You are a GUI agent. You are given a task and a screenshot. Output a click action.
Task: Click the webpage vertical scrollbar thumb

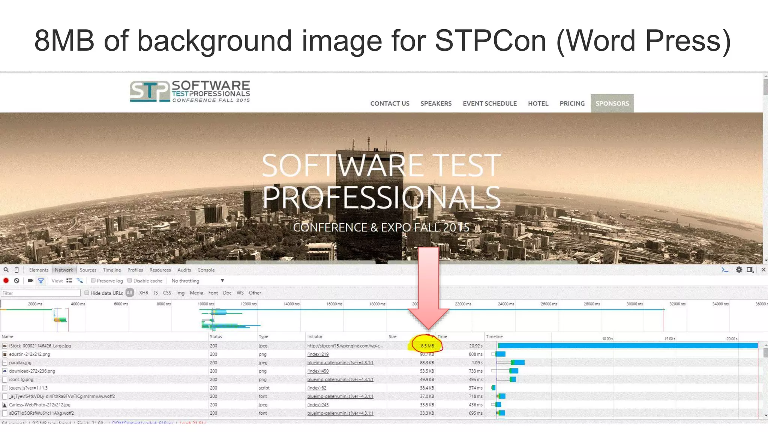(x=765, y=87)
